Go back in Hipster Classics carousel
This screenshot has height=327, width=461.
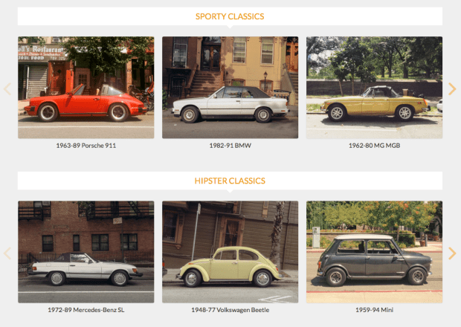click(7, 253)
